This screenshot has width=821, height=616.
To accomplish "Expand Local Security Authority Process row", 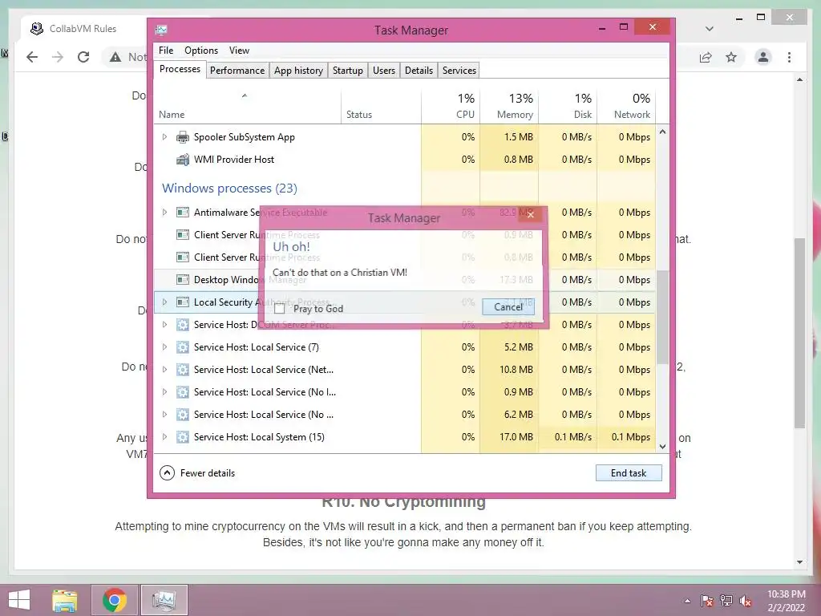I will pyautogui.click(x=164, y=302).
